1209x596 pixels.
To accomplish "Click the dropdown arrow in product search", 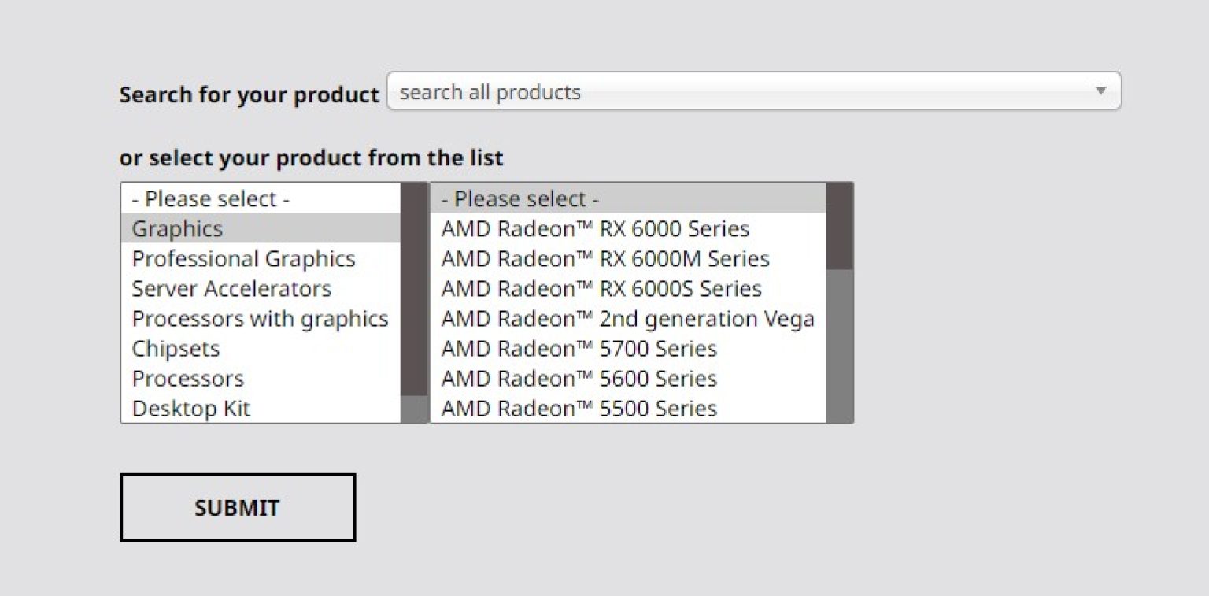I will (1100, 91).
